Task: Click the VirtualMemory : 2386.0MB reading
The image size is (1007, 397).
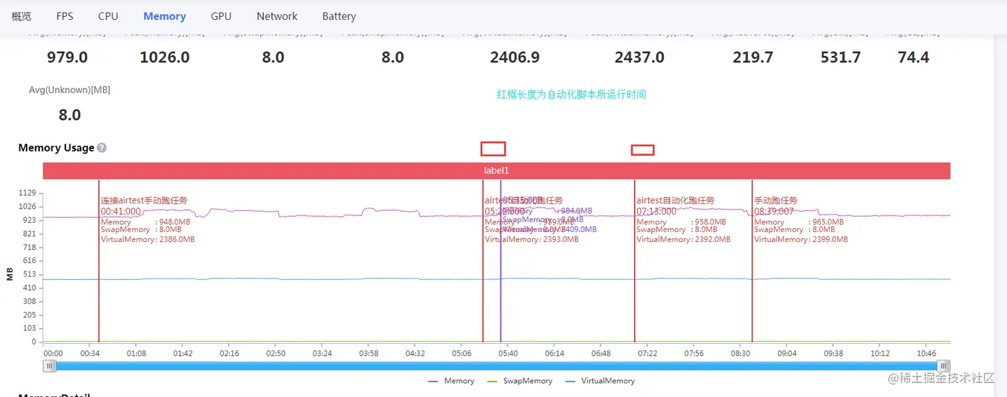Action: (148, 239)
